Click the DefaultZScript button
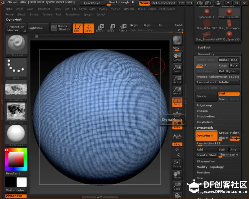This screenshot has width=249, height=199. pyautogui.click(x=163, y=3)
